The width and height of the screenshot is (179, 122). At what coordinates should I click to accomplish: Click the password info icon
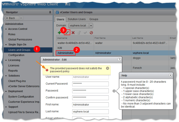114,91
